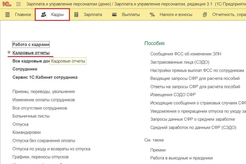Switch to the Зарплата section
Screen dimensions: 246x164
pyautogui.click(x=93, y=15)
